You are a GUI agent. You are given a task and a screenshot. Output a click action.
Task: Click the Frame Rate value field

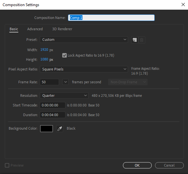(49, 82)
